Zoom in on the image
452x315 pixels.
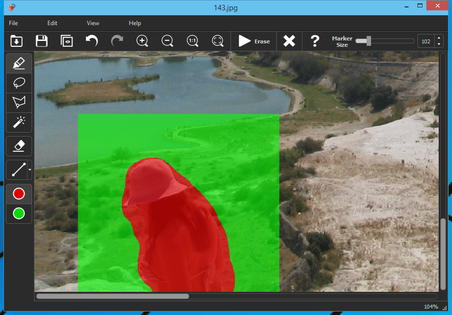pyautogui.click(x=142, y=41)
